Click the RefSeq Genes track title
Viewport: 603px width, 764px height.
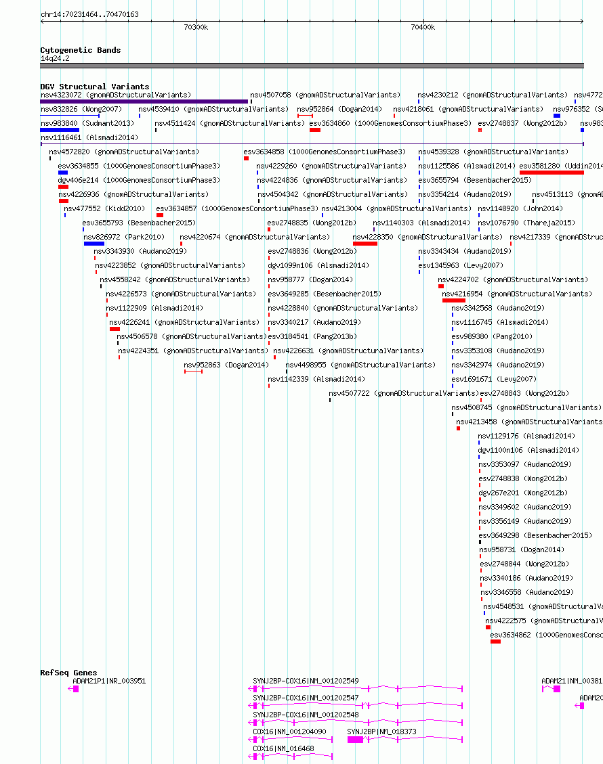click(68, 673)
